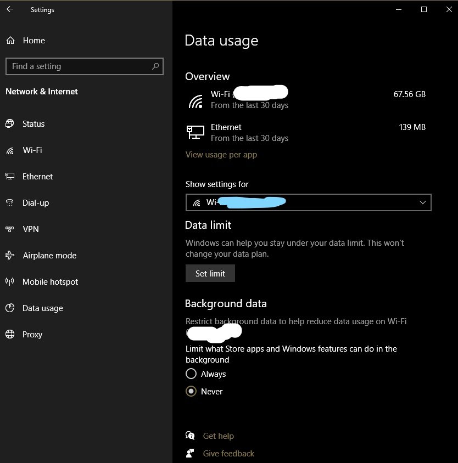Image resolution: width=458 pixels, height=463 pixels.
Task: Select the Always radio button
Action: point(191,374)
